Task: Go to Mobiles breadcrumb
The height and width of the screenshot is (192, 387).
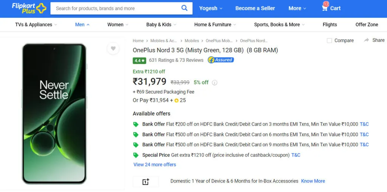Action: [x=192, y=41]
